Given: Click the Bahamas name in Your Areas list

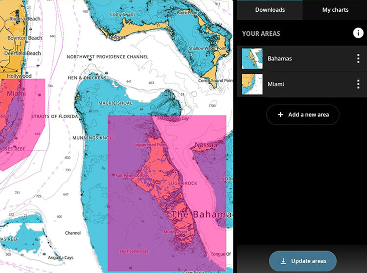Looking at the screenshot, I should click(x=279, y=59).
